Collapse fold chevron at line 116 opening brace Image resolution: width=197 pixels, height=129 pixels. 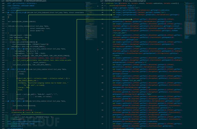6,33
